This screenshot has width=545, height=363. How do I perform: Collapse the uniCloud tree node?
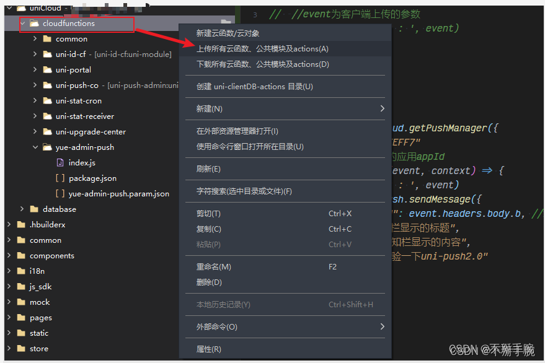point(9,7)
